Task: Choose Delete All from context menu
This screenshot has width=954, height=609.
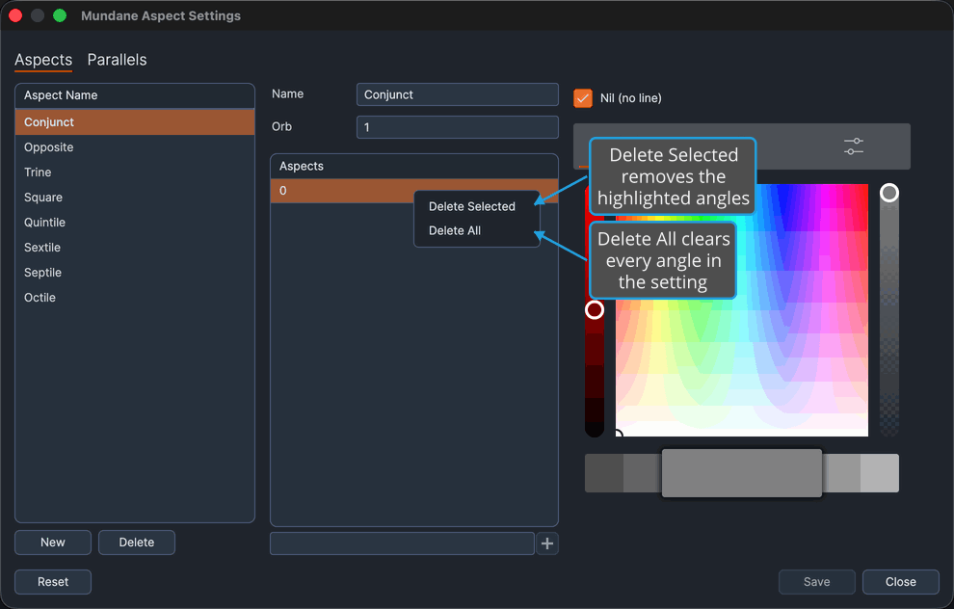Action: click(x=455, y=230)
